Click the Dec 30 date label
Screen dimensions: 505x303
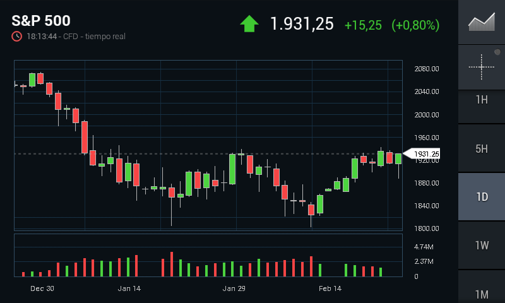42,288
